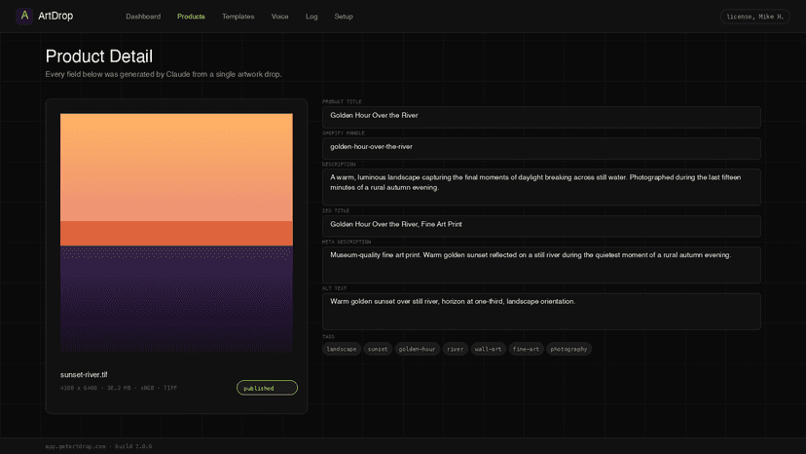Go to the Templates nav item
The width and height of the screenshot is (806, 454).
pos(238,17)
